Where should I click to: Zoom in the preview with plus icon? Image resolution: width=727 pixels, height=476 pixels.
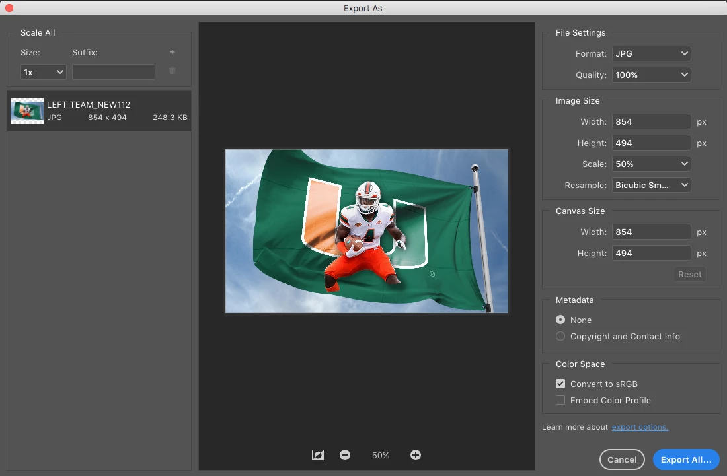(416, 455)
